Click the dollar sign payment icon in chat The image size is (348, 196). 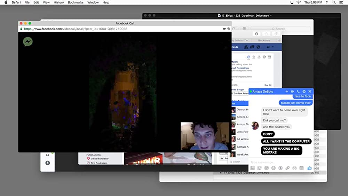click(x=280, y=168)
